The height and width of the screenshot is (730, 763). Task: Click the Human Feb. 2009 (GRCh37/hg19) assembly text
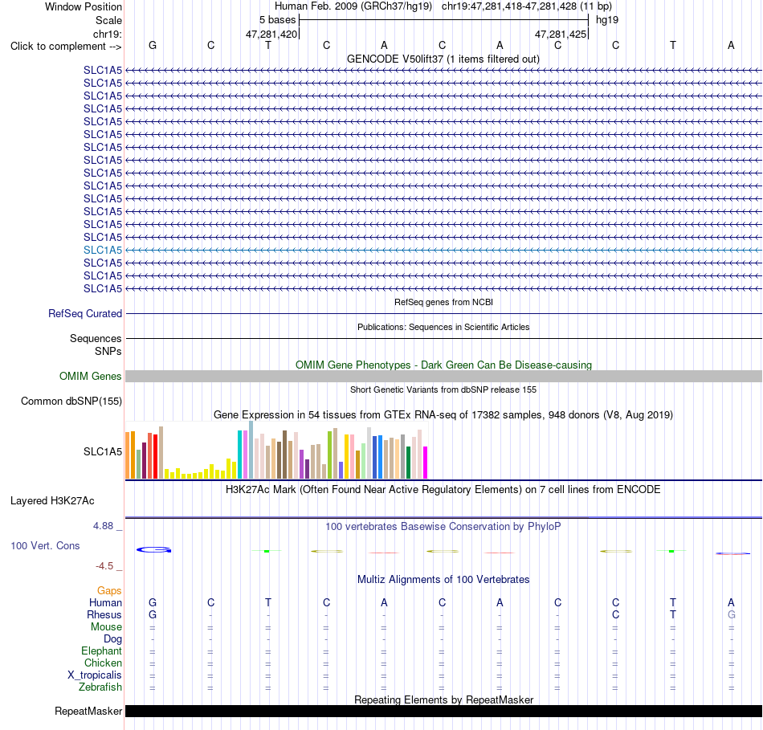(353, 6)
